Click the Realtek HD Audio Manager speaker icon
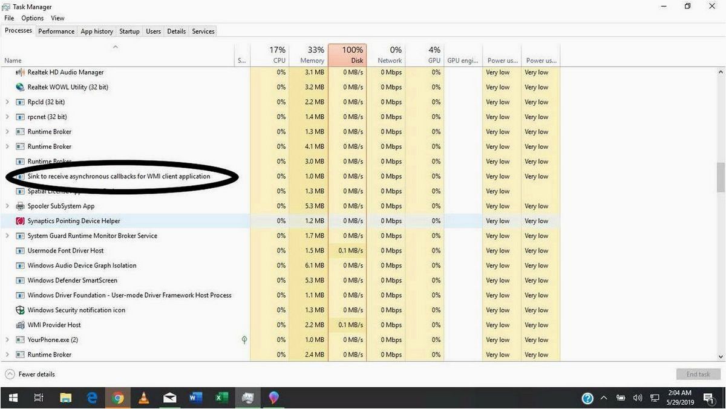726x409 pixels. [20, 72]
